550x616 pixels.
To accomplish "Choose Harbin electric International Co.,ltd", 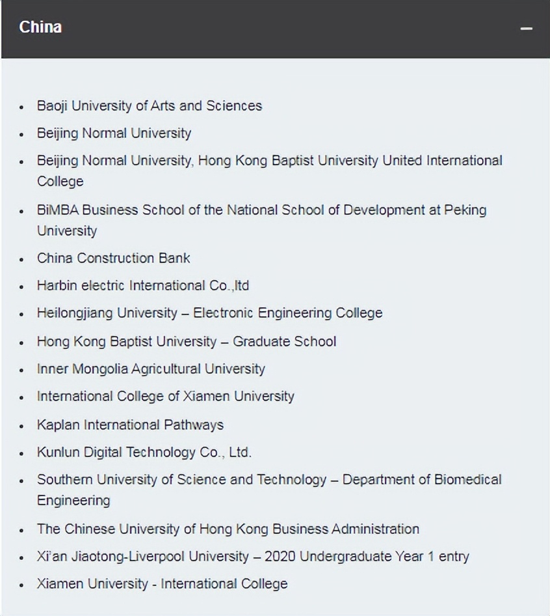I will 143,285.
